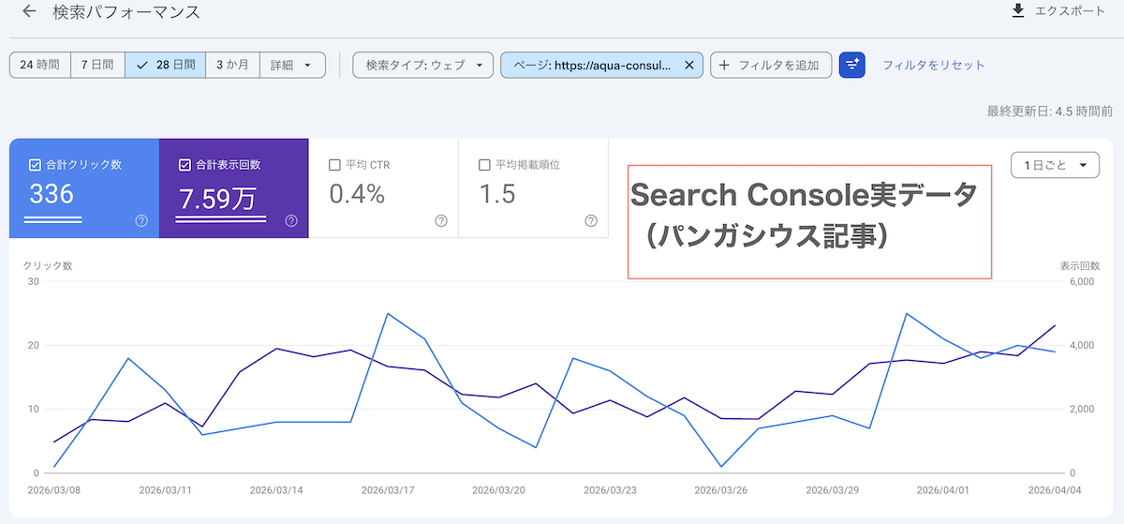This screenshot has width=1124, height=524.
Task: Toggle the 合計表示回数 checkbox
Action: pos(185,165)
